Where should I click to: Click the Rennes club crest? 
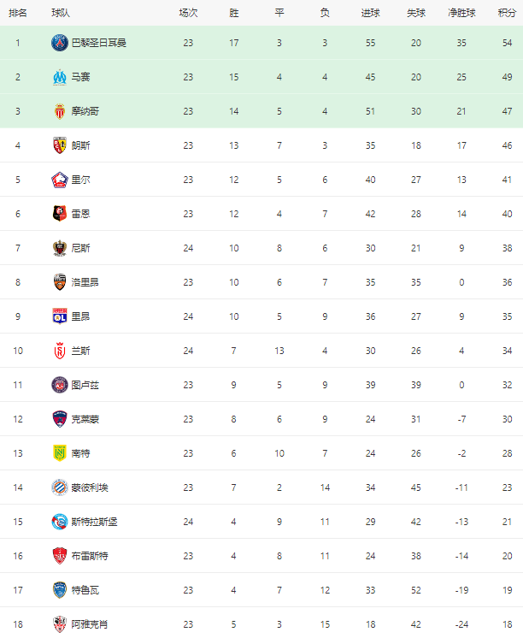click(59, 214)
